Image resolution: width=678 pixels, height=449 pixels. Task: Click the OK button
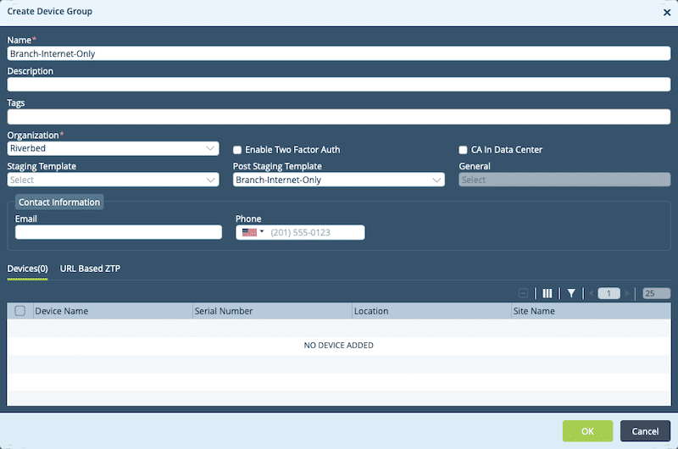[x=587, y=431]
